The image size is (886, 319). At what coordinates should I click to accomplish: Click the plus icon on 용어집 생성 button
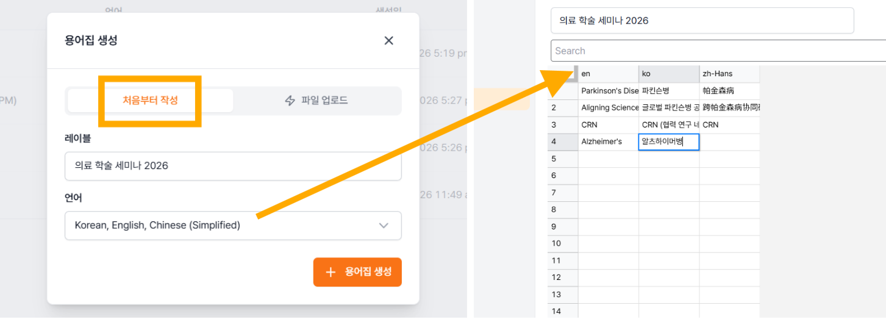330,272
